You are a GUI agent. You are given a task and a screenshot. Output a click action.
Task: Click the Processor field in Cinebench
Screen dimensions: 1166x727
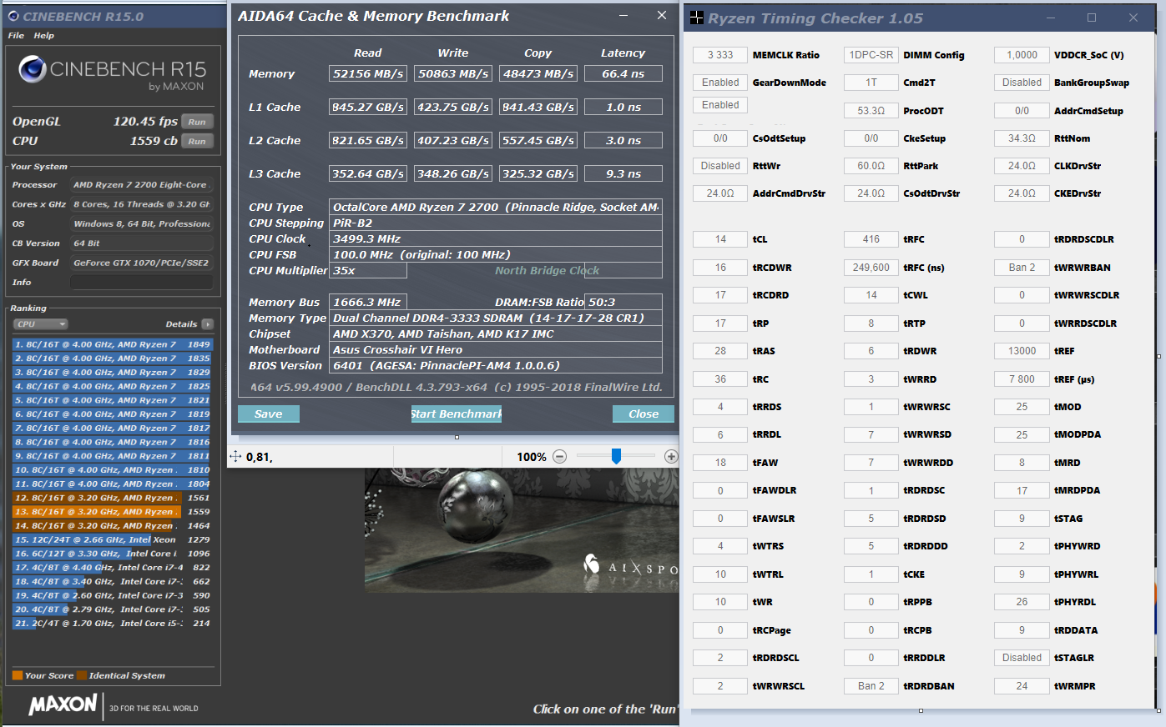pos(142,185)
